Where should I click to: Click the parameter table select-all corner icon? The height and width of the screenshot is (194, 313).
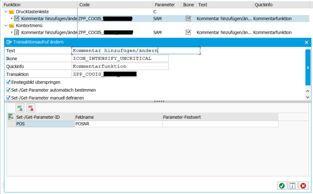click(11, 117)
